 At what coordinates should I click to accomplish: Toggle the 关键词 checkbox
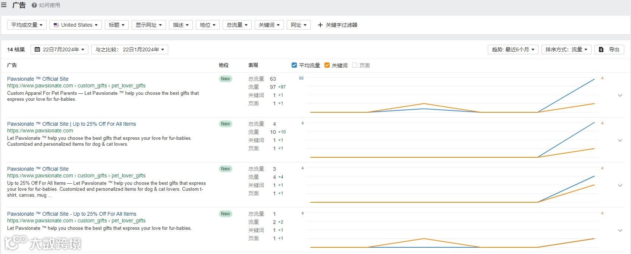coord(327,65)
